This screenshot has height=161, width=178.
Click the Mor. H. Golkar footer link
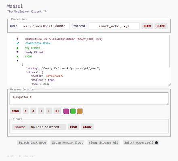(23, 156)
